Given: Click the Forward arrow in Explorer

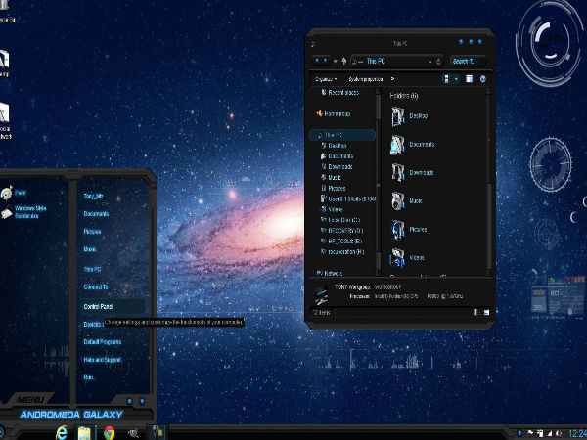Looking at the screenshot, I should click(x=325, y=61).
